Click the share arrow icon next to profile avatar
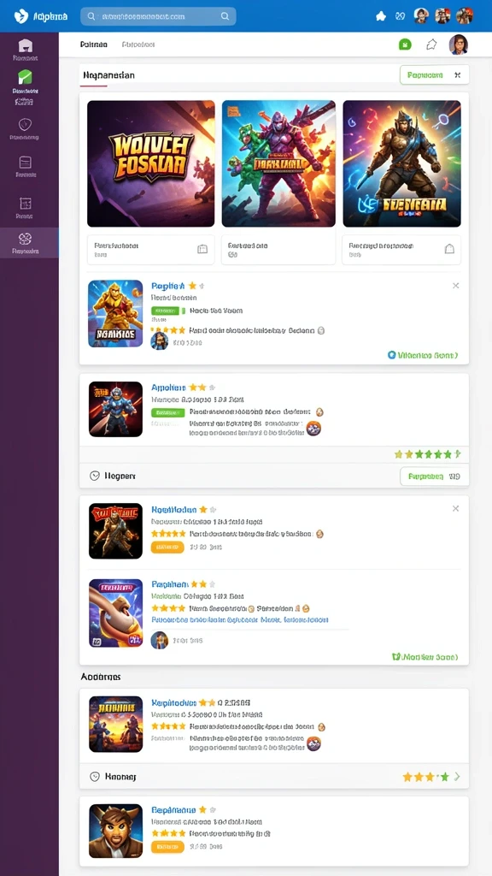This screenshot has height=876, width=492. click(x=431, y=44)
